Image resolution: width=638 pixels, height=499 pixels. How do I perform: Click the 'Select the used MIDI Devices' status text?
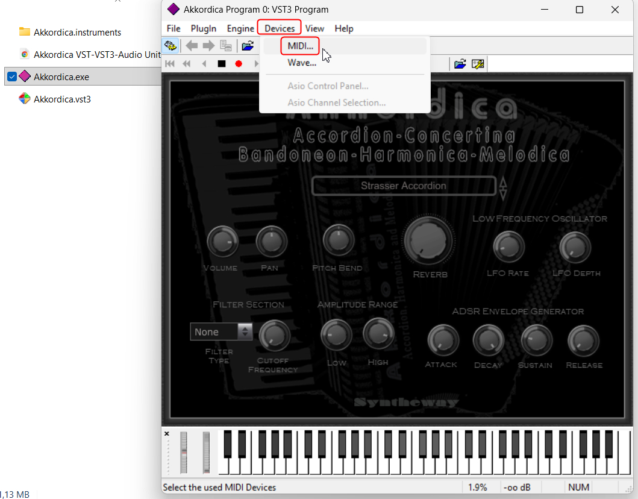tap(220, 487)
